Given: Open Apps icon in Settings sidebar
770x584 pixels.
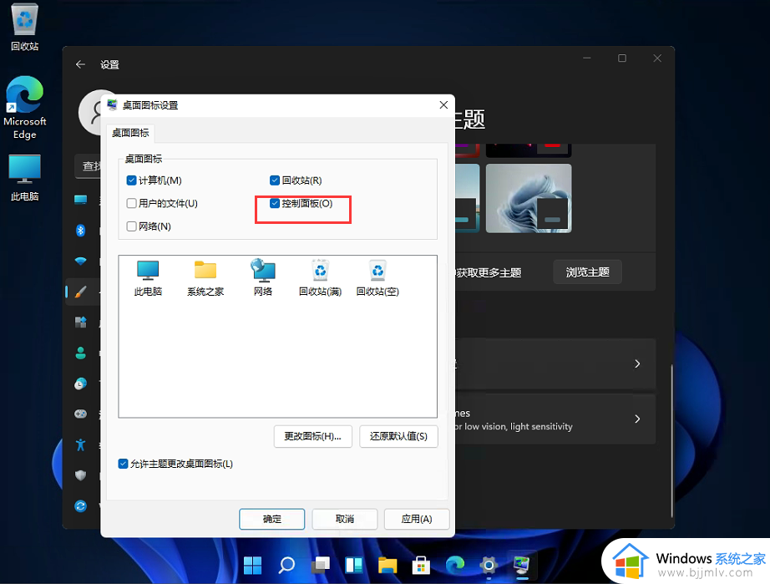Looking at the screenshot, I should (x=80, y=322).
